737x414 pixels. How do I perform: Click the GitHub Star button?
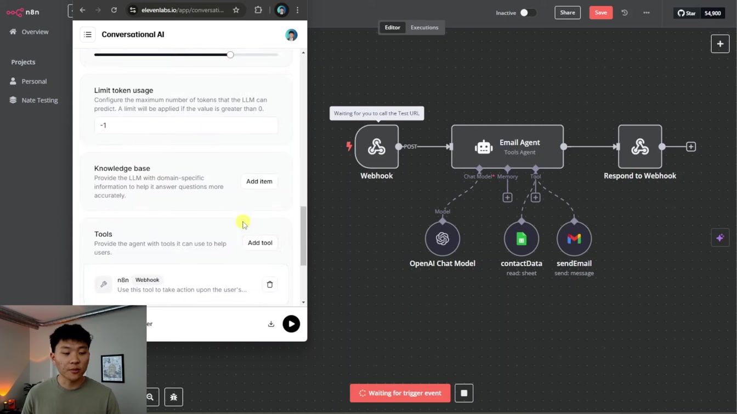pyautogui.click(x=687, y=13)
